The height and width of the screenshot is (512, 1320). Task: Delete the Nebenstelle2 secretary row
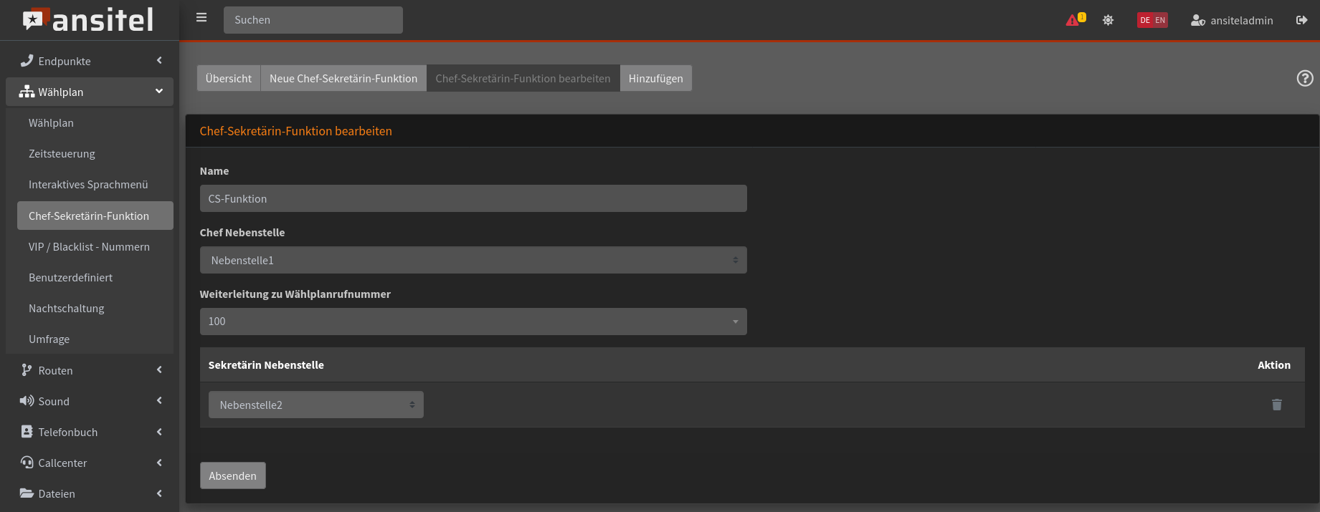point(1276,405)
